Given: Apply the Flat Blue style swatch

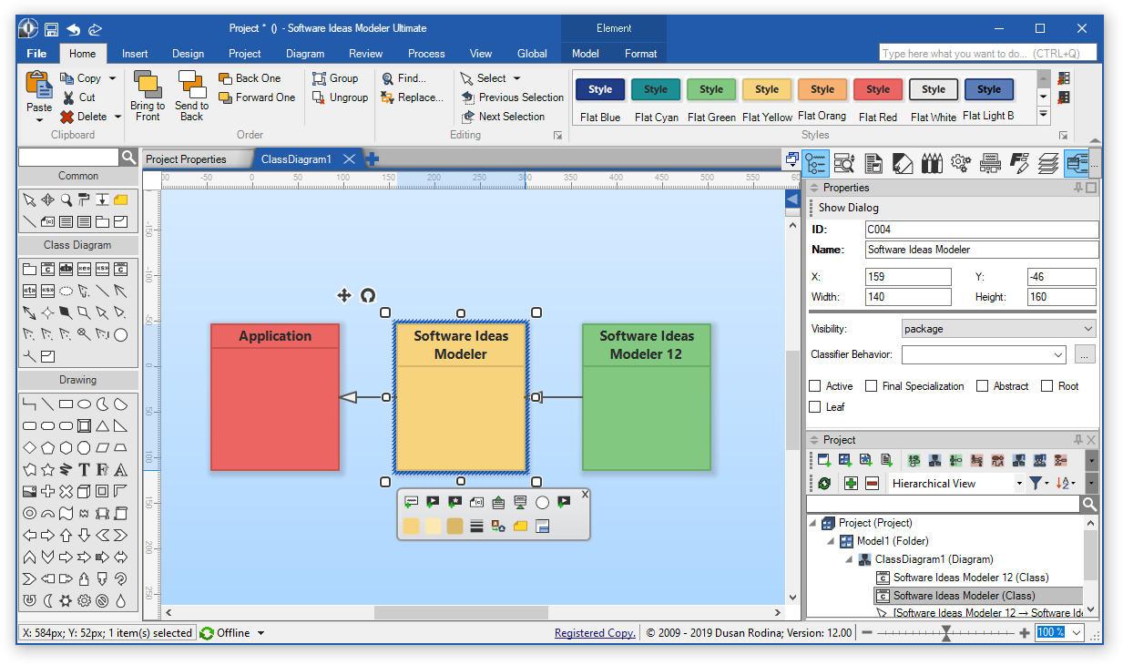Looking at the screenshot, I should (600, 89).
